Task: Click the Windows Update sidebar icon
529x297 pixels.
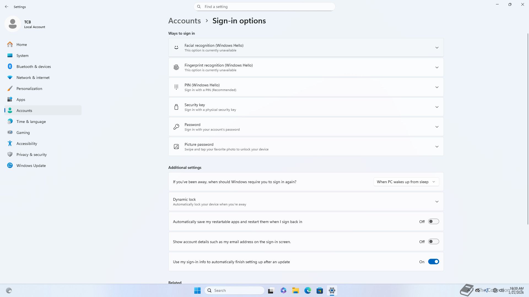Action: (x=10, y=166)
